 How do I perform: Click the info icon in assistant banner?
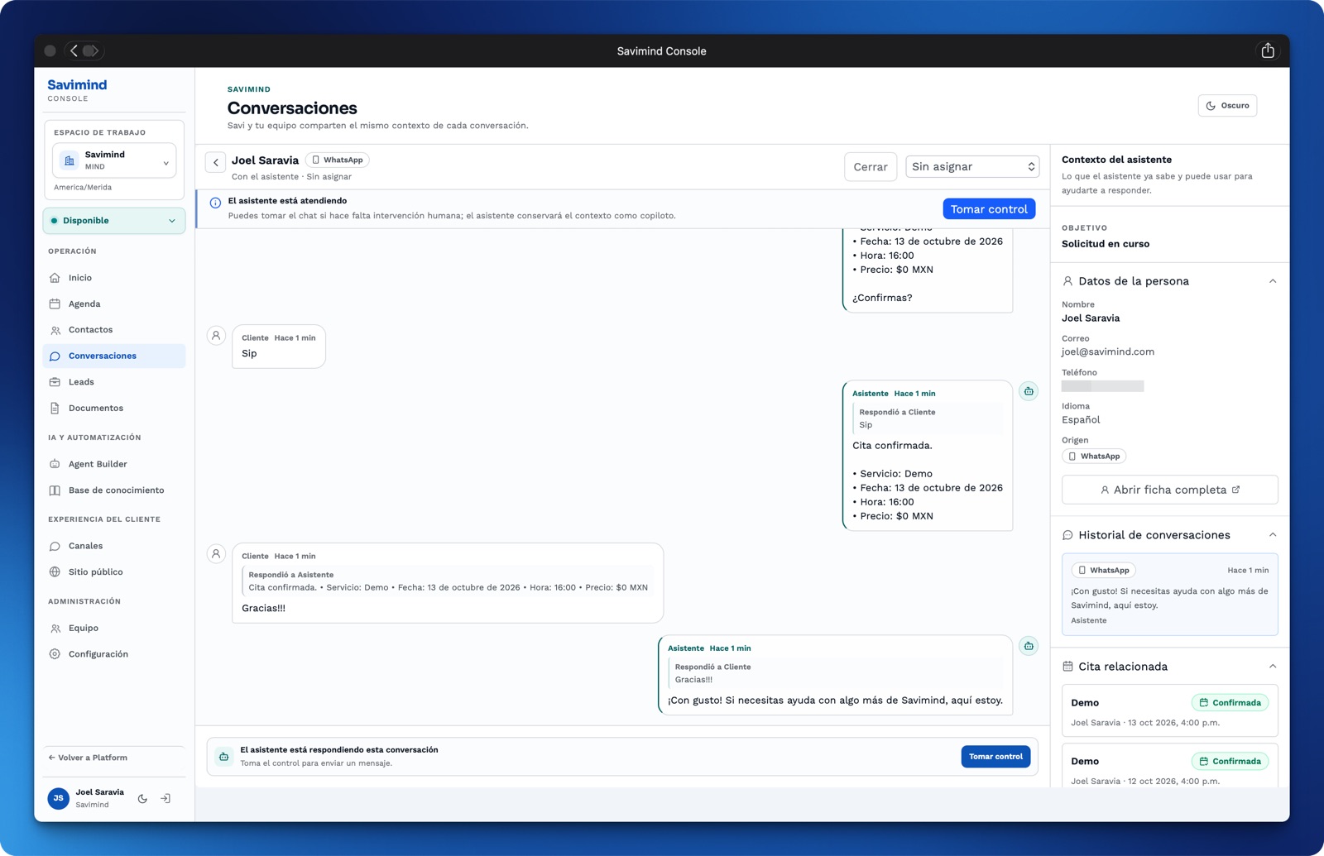(215, 203)
